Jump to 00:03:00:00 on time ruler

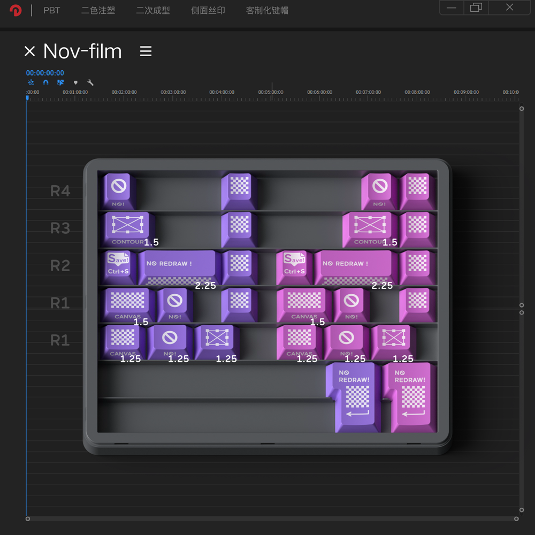(173, 92)
